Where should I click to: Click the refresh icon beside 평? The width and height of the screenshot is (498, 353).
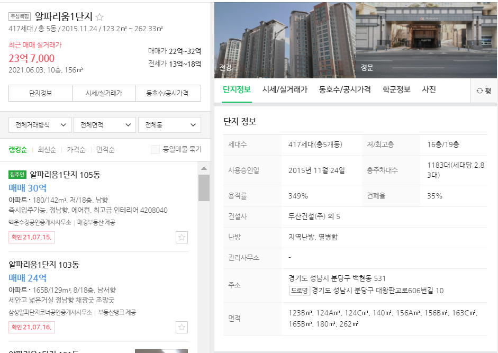tap(479, 91)
